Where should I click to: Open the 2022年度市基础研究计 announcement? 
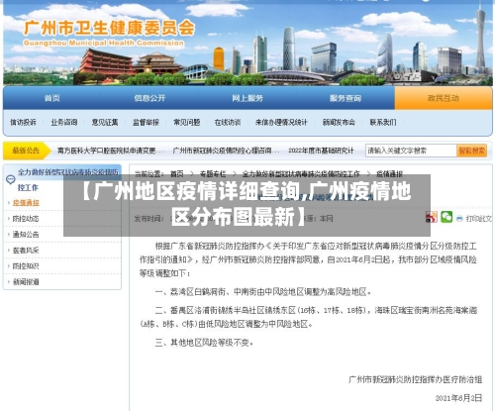(x=321, y=151)
